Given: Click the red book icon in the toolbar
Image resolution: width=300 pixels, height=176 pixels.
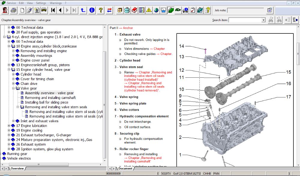Looking at the screenshot, I should (134, 10).
